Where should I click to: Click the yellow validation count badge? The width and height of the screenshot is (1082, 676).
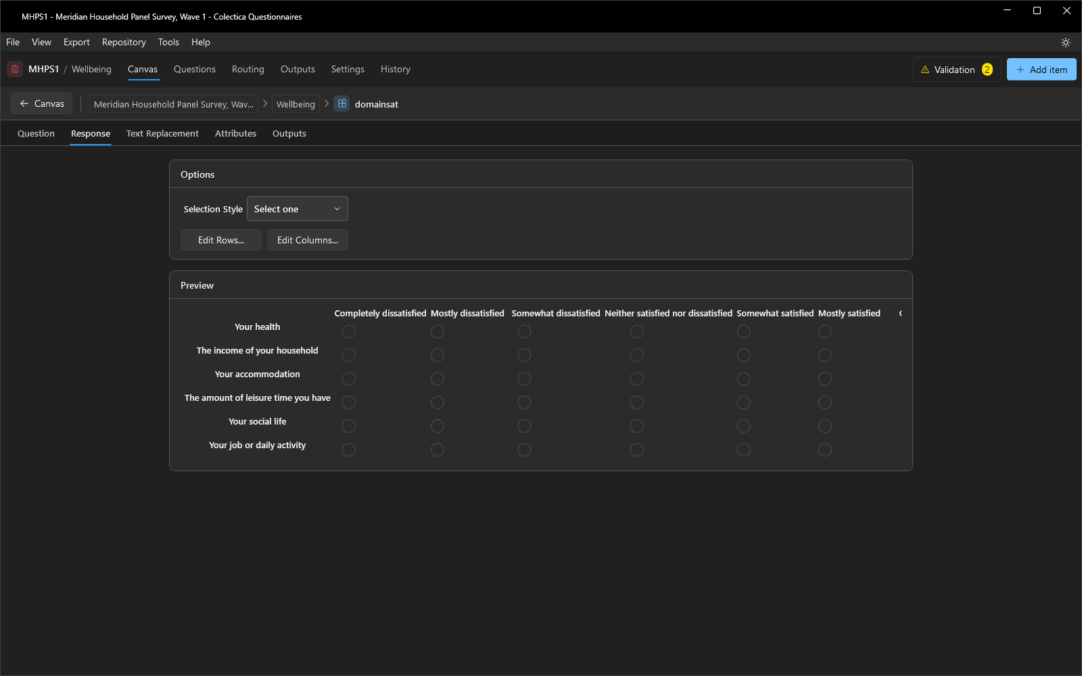point(987,70)
